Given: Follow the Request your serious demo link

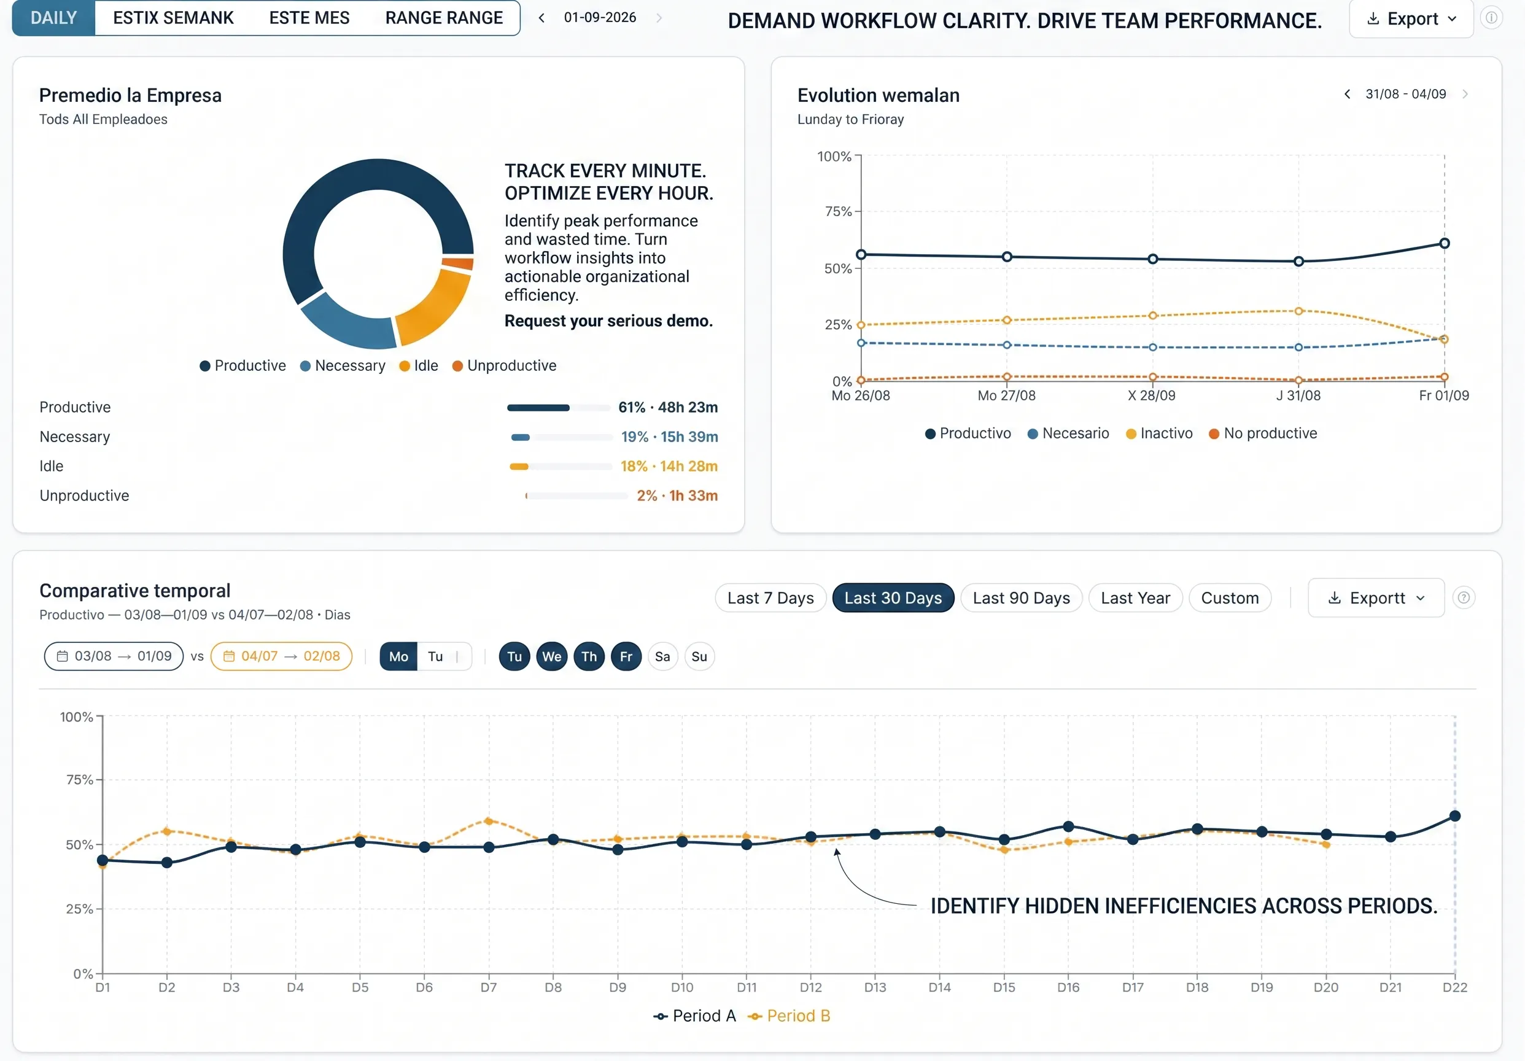Looking at the screenshot, I should (x=608, y=321).
